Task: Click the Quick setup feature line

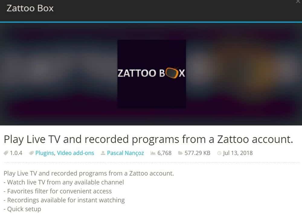Action: 22,209
